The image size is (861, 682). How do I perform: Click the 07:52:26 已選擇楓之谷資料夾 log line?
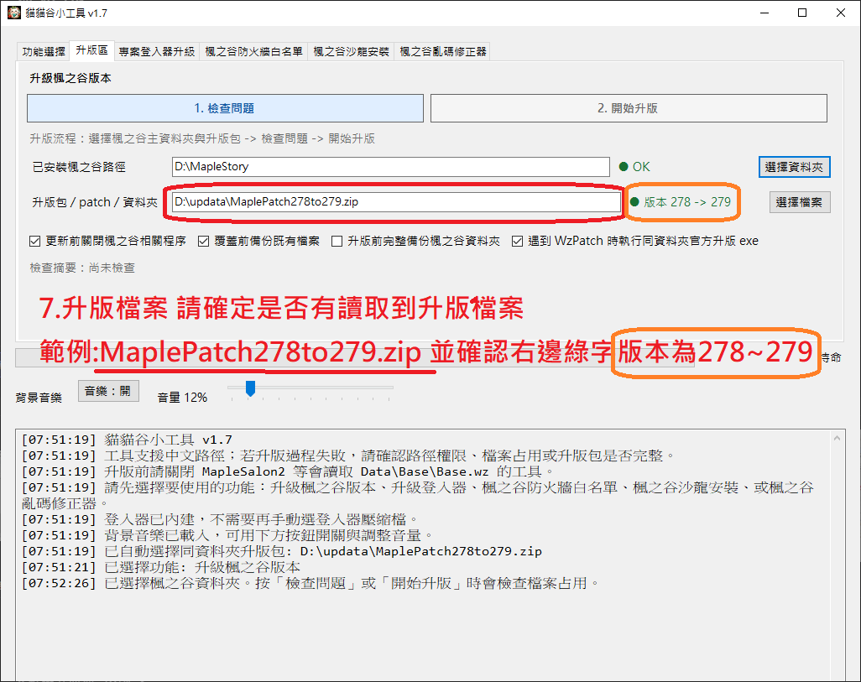tap(311, 583)
